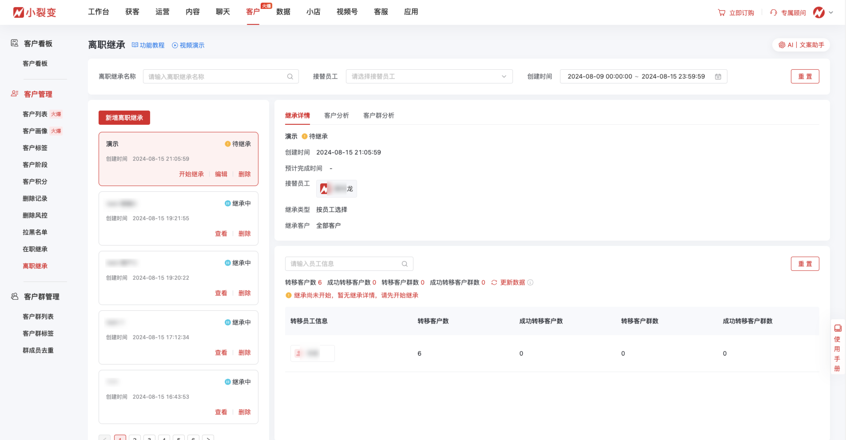Click the search icon in employee info field
The width and height of the screenshot is (846, 440).
tap(405, 264)
